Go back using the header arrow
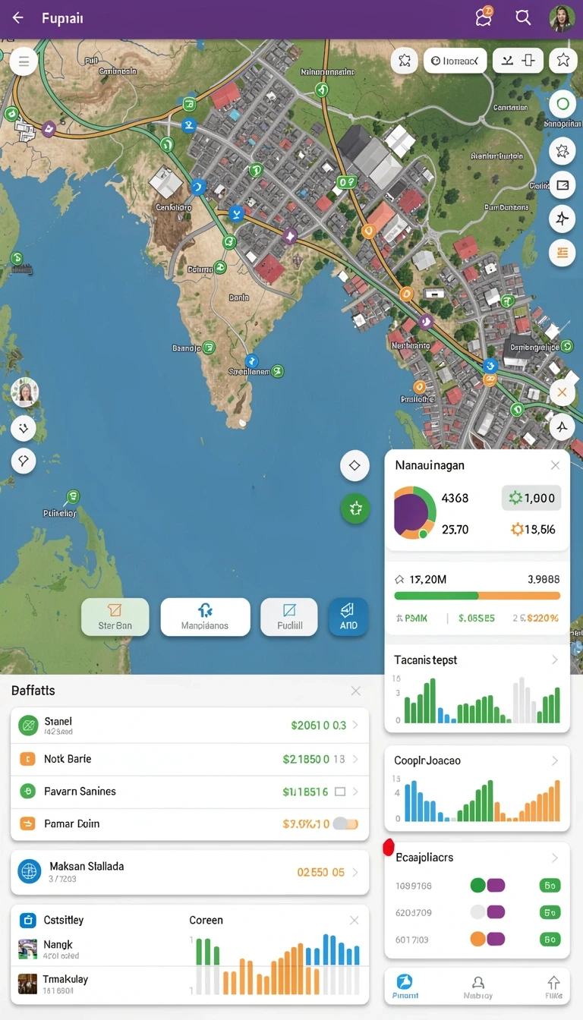This screenshot has width=583, height=1020. [x=17, y=17]
